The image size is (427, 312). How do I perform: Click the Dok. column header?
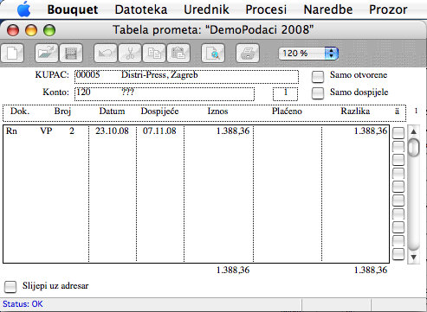point(20,111)
